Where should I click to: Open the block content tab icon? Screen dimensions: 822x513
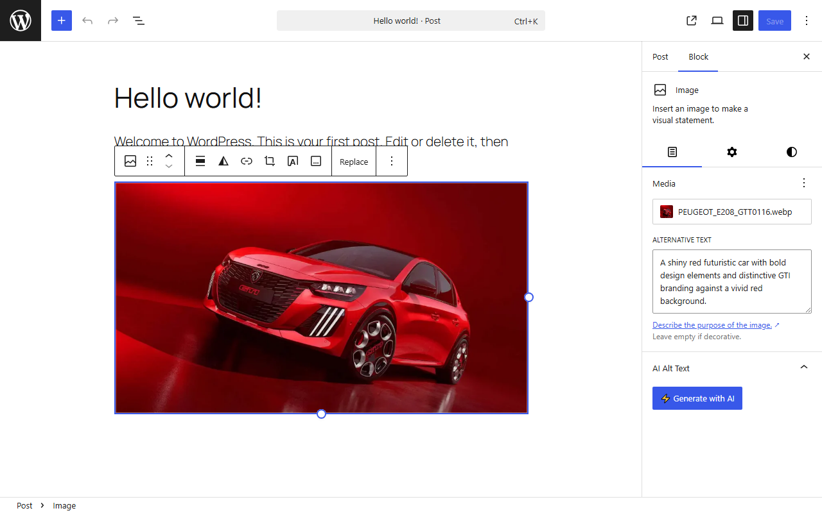(x=672, y=152)
